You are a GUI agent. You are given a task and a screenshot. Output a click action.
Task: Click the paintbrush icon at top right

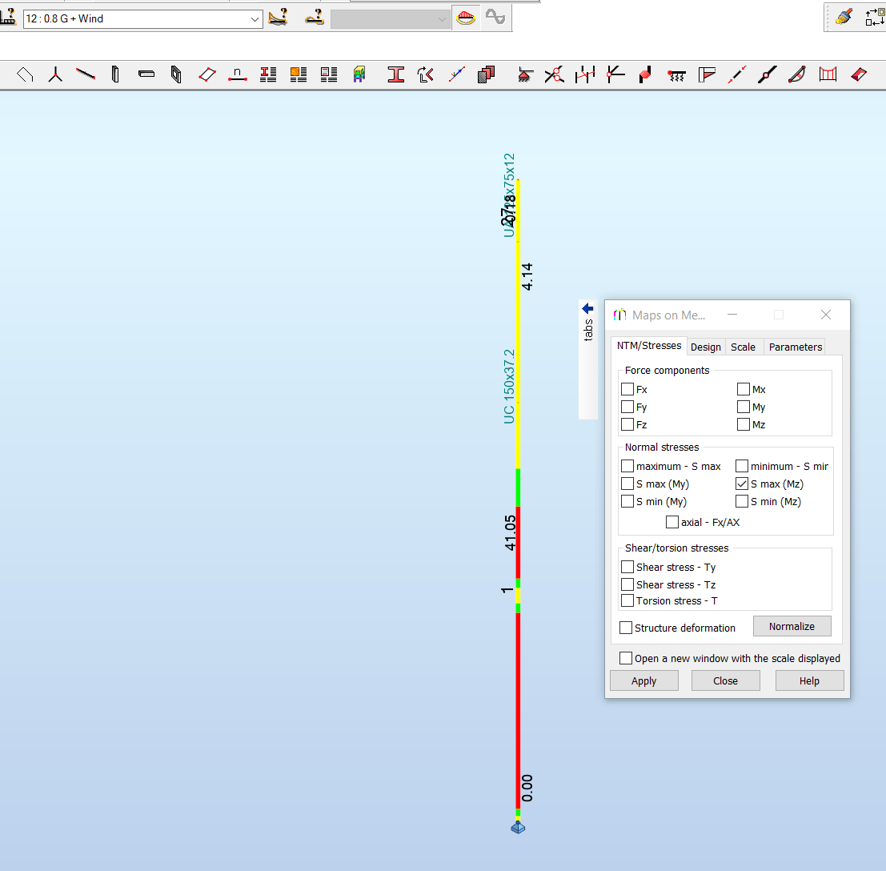point(844,17)
